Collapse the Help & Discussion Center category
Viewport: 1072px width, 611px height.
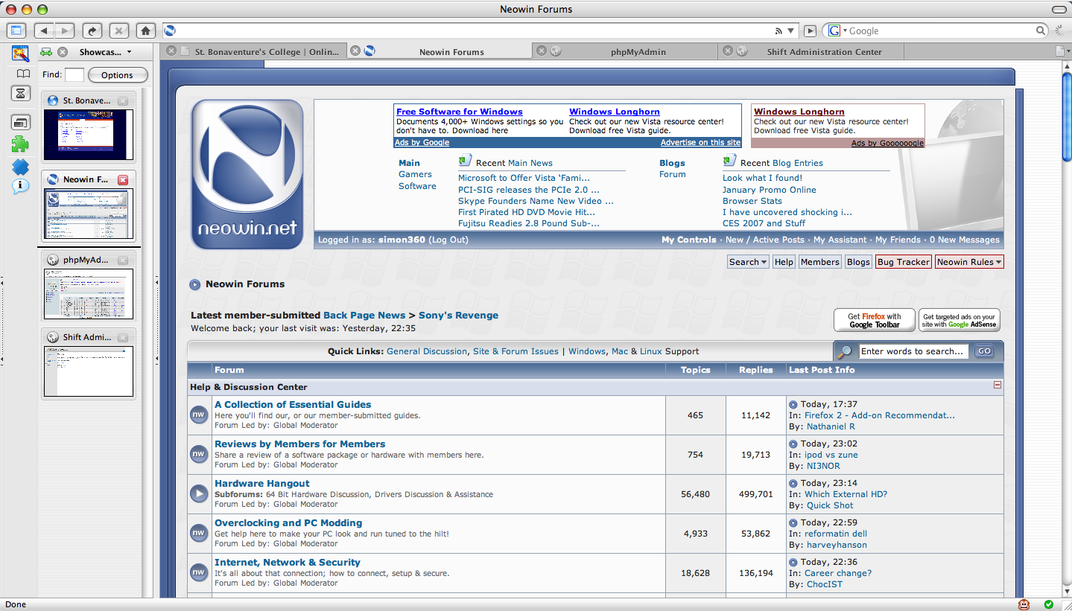pyautogui.click(x=998, y=386)
